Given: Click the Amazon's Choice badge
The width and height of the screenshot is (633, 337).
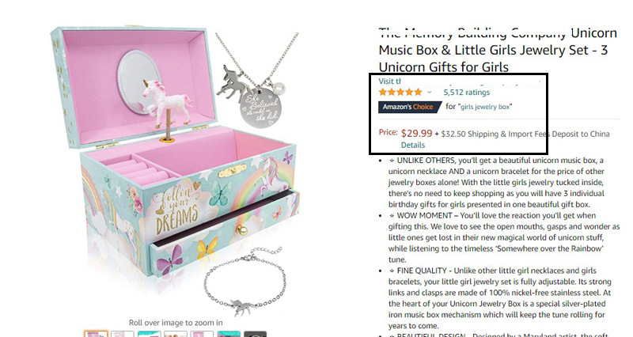Looking at the screenshot, I should 410,107.
